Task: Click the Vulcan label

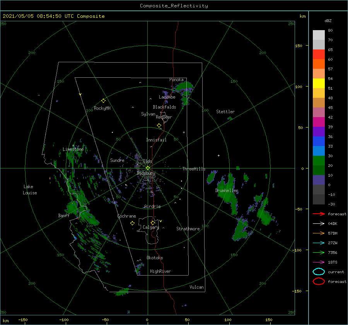Action: coord(196,287)
